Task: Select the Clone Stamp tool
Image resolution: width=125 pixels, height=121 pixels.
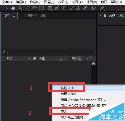Action: [x=78, y=8]
